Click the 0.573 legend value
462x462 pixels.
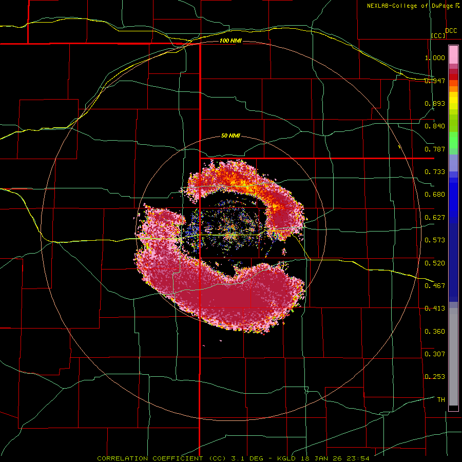point(435,240)
